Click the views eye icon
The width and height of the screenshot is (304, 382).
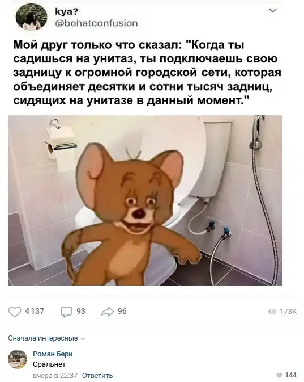point(272,312)
